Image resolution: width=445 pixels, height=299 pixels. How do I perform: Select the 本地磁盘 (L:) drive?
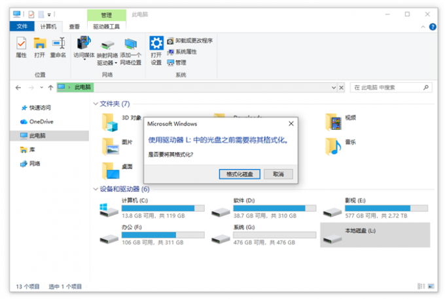(x=375, y=235)
